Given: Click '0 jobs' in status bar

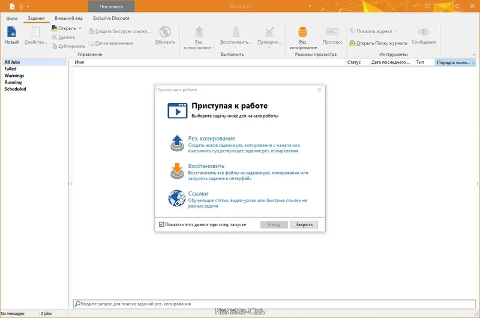Looking at the screenshot, I should [46, 313].
